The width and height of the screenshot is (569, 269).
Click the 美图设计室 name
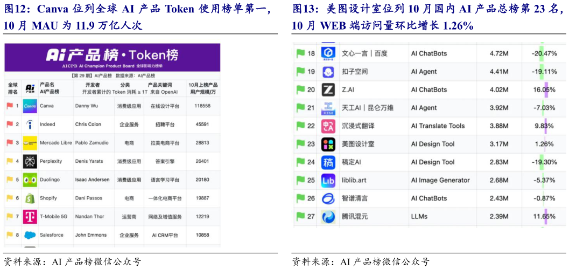(x=358, y=144)
